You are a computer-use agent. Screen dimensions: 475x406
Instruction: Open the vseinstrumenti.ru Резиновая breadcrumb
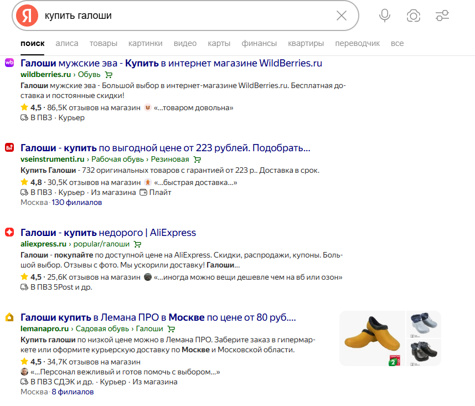(172, 159)
